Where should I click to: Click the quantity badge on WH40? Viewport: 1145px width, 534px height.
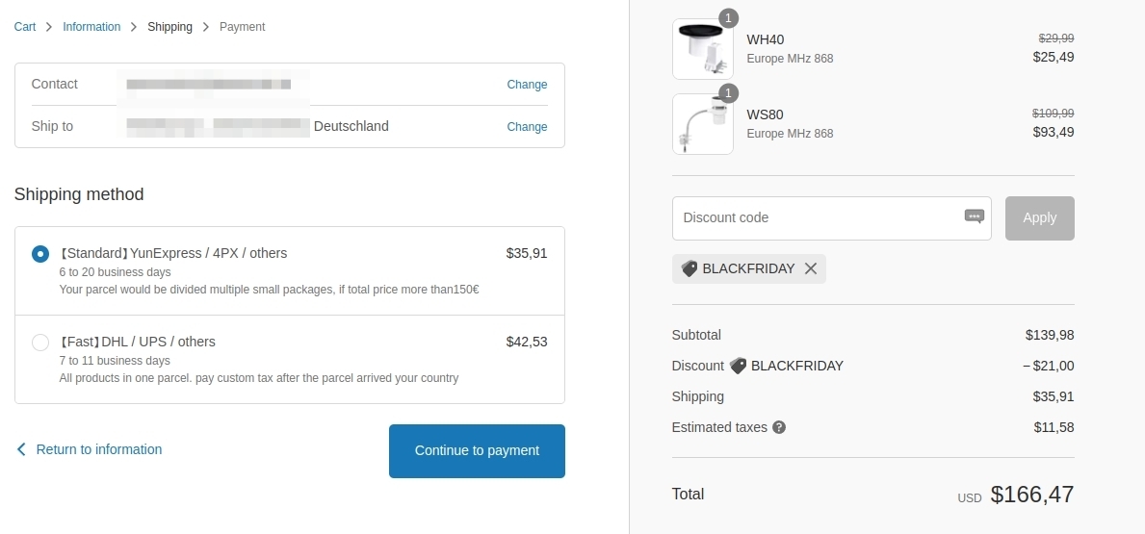click(728, 18)
